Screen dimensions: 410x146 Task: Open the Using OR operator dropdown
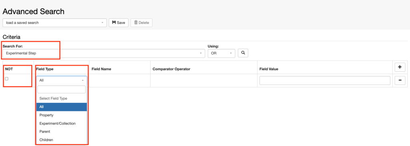221,53
